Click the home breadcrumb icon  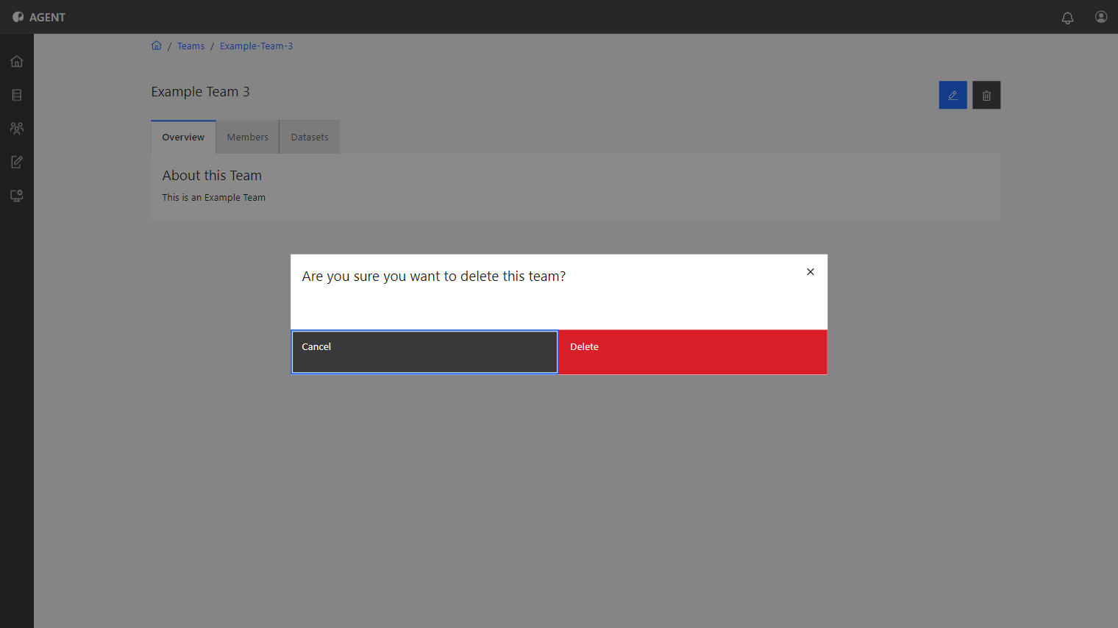(x=157, y=46)
